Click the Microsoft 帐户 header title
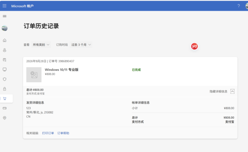This screenshot has height=152, width=248. point(22,6)
